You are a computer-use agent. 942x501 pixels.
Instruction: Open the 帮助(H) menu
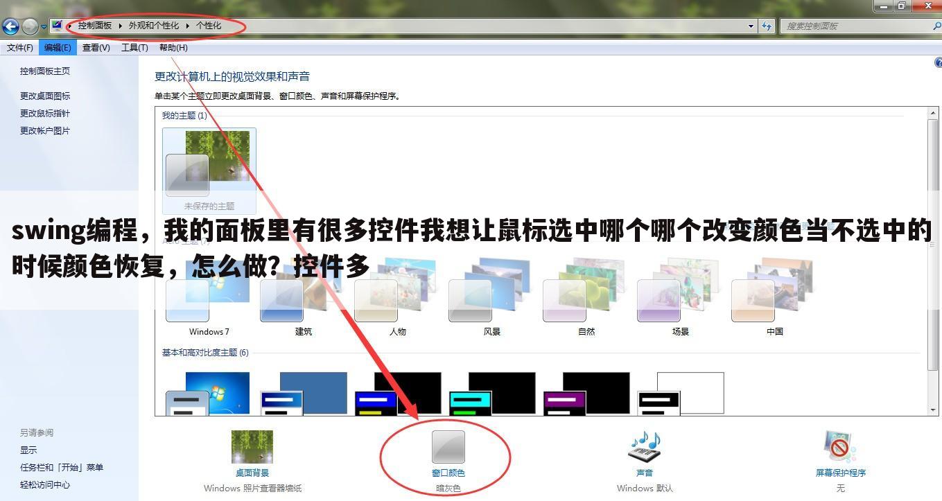(x=173, y=48)
